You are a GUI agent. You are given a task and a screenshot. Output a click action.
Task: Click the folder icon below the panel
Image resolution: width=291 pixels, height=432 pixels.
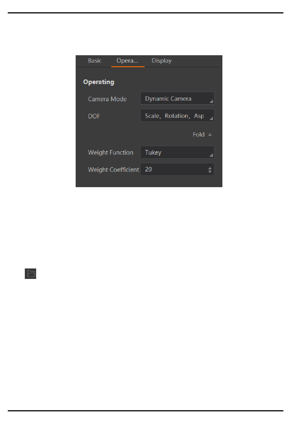(31, 273)
